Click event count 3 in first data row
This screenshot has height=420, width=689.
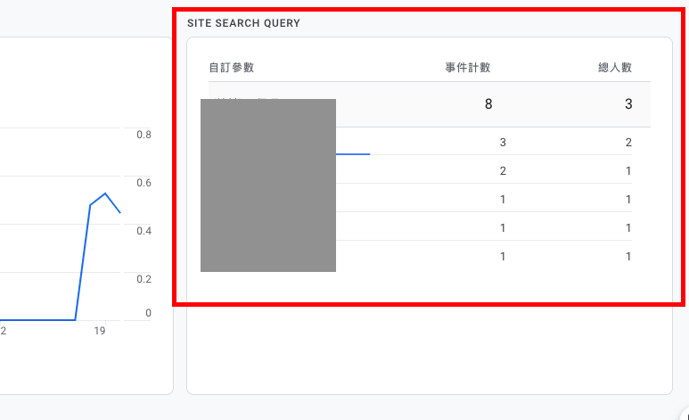(503, 143)
